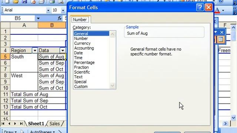Click the Total Sum of Oct cell
Viewport: 237px width, 133px height.
(x=38, y=107)
